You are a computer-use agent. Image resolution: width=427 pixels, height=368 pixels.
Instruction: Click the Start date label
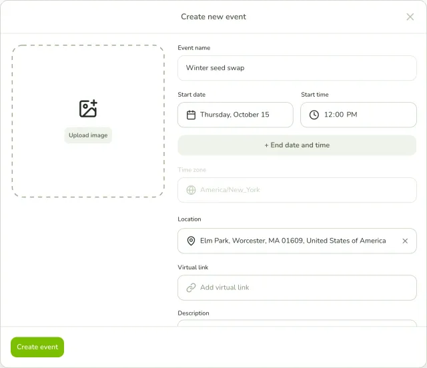(191, 95)
